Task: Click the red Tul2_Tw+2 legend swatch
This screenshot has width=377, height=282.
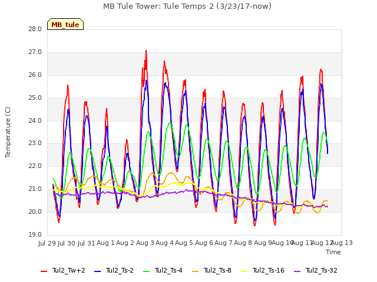Action: pyautogui.click(x=44, y=271)
